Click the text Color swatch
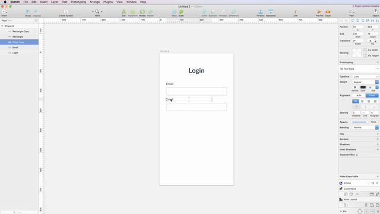Image resolution: width=380 pixels, height=214 pixels. [363, 87]
